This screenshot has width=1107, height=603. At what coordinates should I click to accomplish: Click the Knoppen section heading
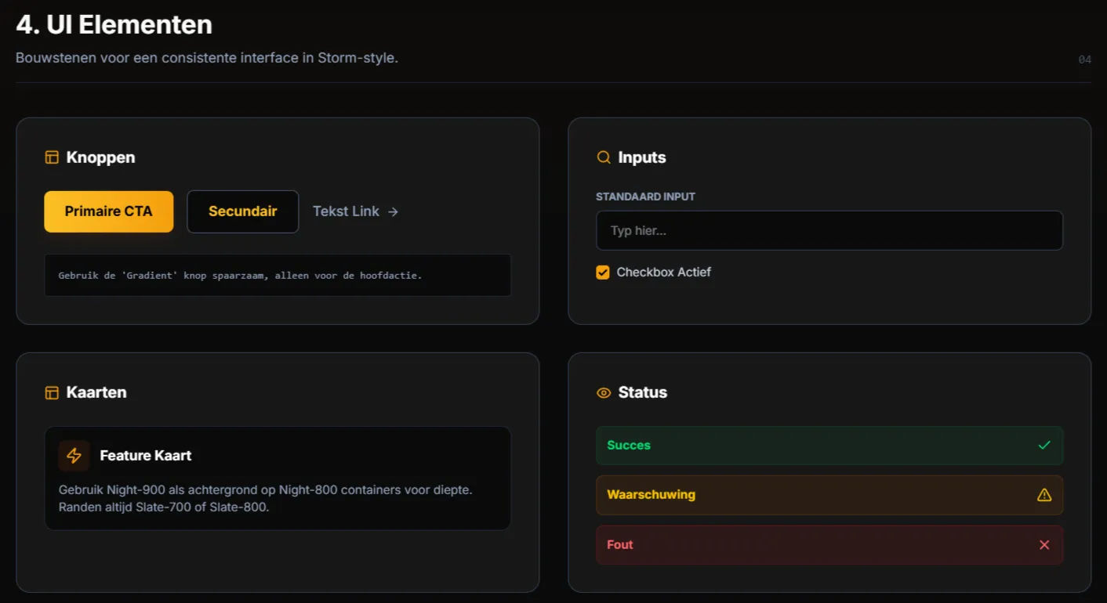pos(101,157)
